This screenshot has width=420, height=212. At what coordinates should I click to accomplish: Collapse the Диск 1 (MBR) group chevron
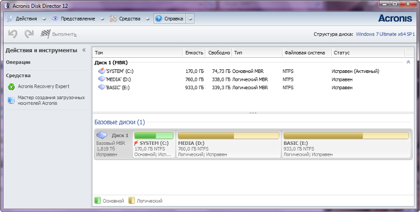click(x=408, y=62)
